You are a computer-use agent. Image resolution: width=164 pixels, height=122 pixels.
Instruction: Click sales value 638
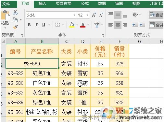(x=120, y=83)
